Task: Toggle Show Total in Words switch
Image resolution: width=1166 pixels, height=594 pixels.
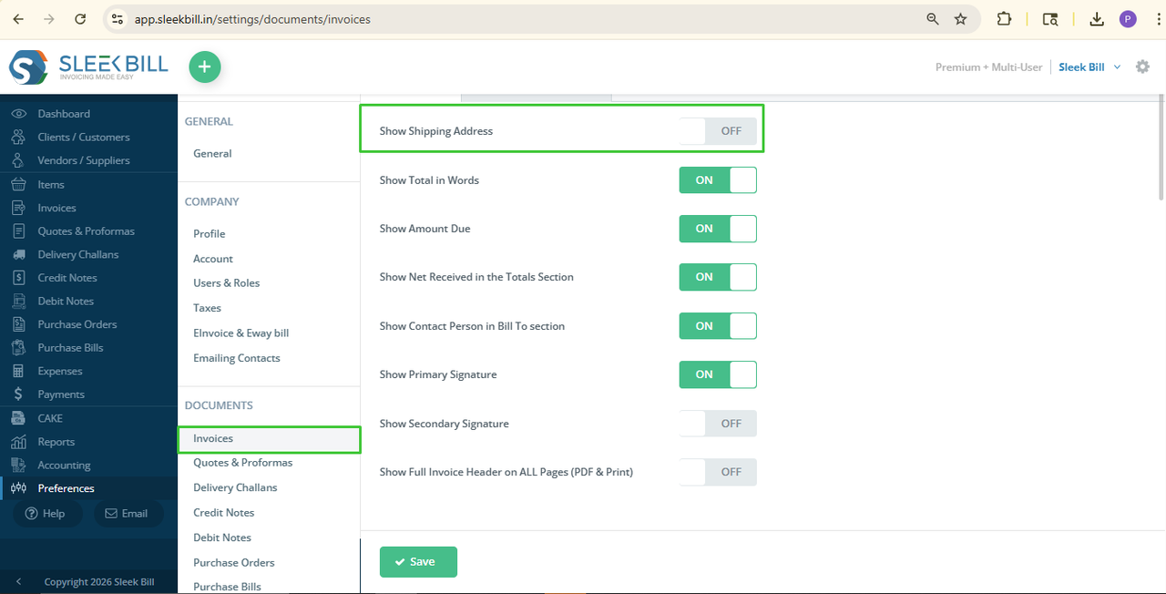Action: 718,180
